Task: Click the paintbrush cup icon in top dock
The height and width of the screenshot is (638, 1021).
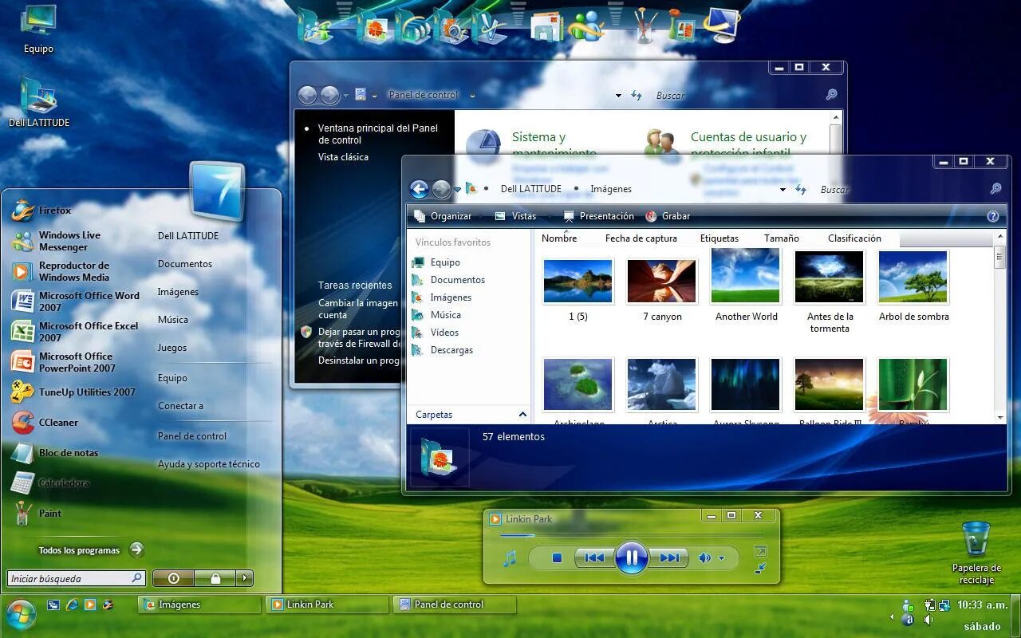Action: pos(645,26)
